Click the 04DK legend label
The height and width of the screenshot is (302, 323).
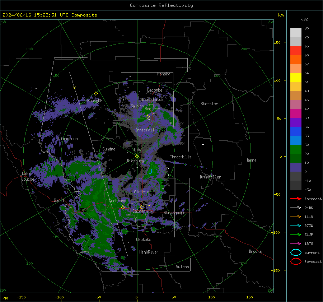coord(309,208)
